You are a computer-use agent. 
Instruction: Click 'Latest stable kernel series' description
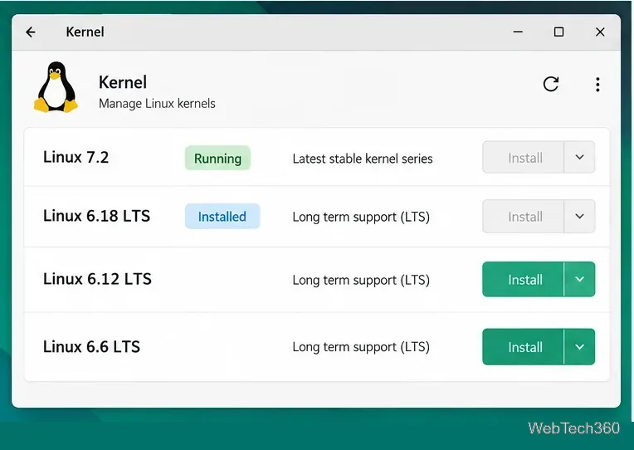coord(363,159)
